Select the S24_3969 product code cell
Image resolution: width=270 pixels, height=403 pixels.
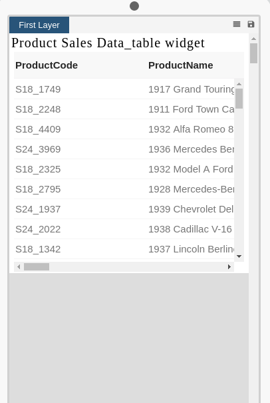(38, 149)
